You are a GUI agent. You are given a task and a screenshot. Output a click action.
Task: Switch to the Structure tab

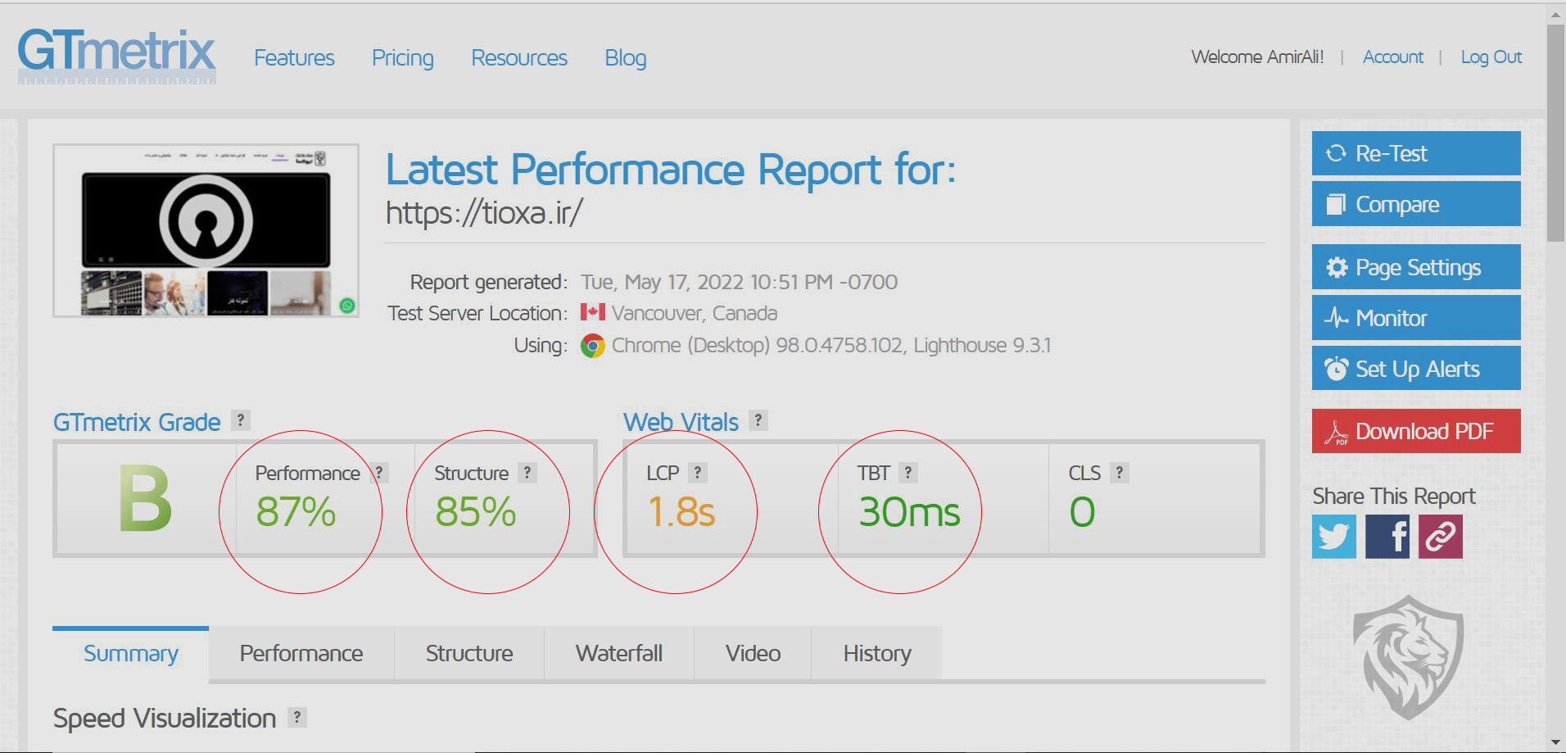point(469,654)
